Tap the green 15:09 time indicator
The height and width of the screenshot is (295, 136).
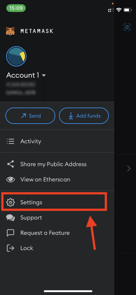coord(16,8)
